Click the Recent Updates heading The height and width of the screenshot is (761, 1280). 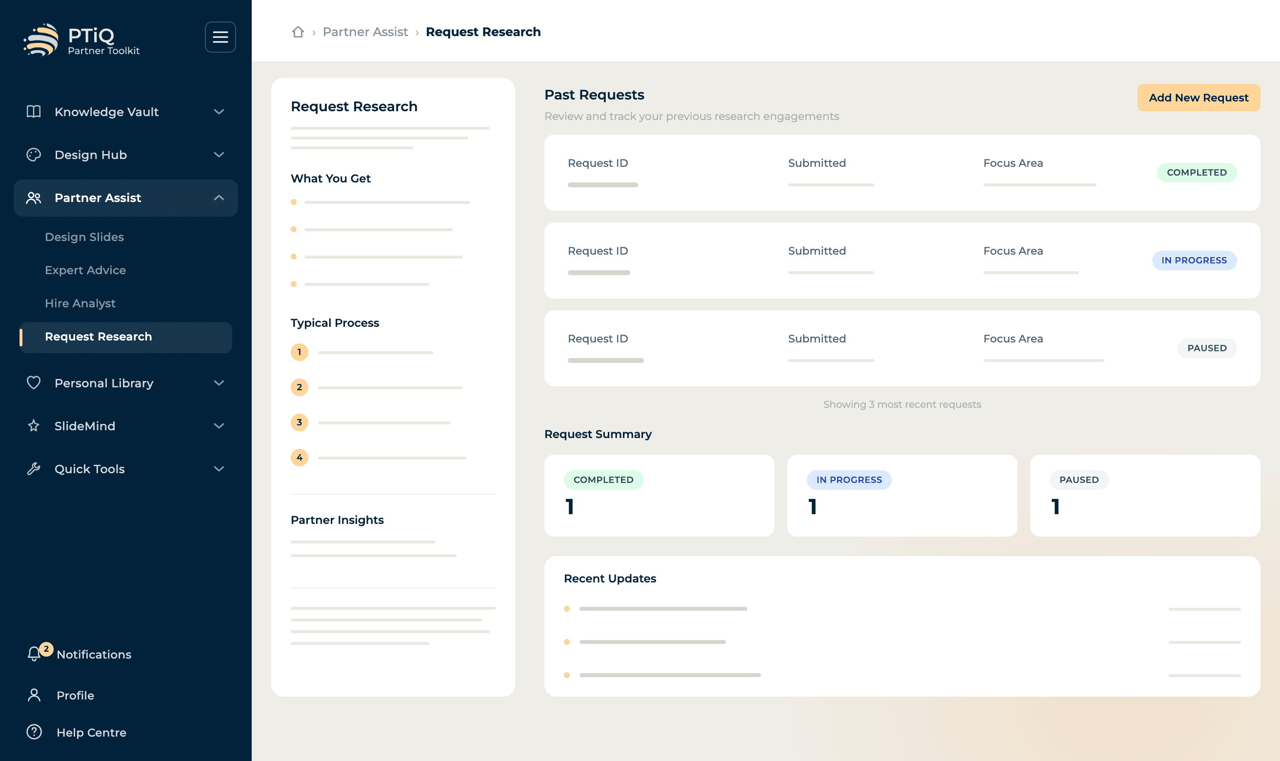[610, 579]
